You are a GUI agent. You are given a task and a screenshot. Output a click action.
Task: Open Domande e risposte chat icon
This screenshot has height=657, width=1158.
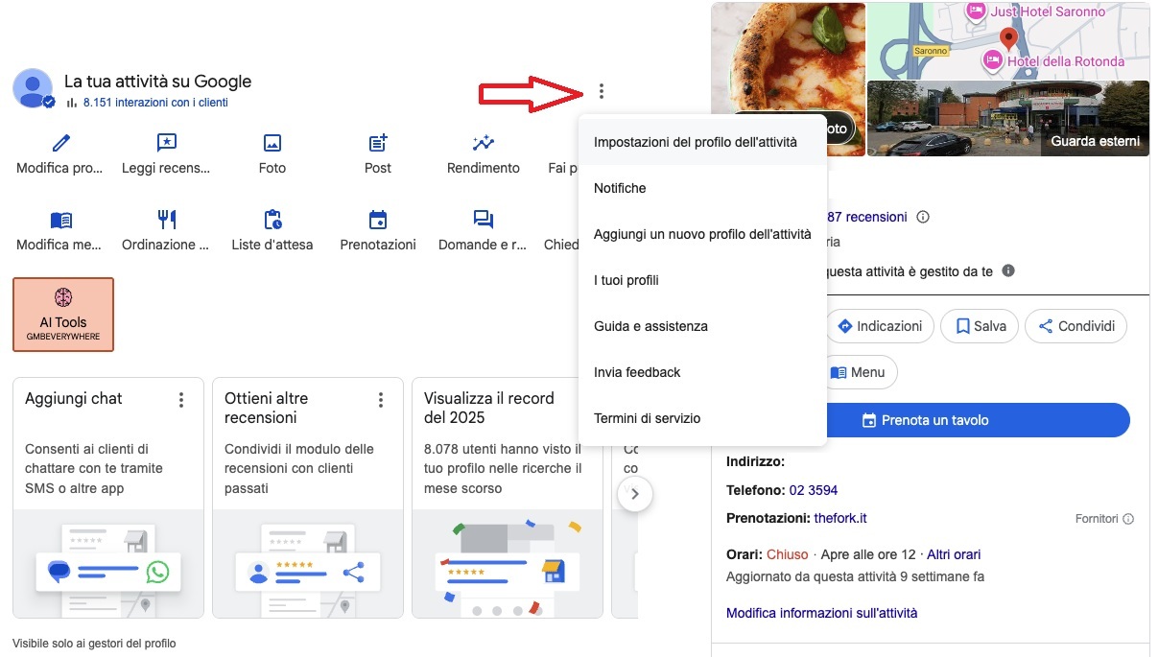484,220
